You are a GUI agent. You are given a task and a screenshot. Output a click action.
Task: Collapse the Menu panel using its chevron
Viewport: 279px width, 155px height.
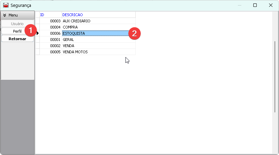pyautogui.click(x=5, y=15)
